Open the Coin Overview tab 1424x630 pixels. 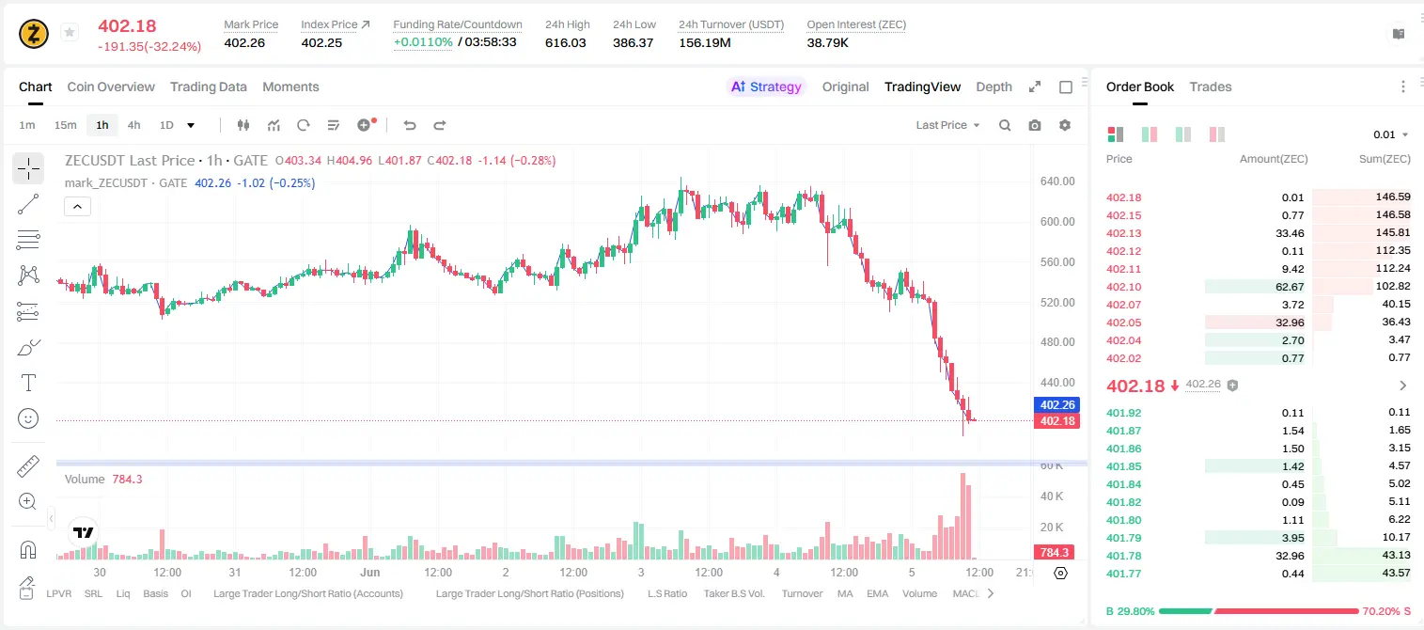[111, 87]
